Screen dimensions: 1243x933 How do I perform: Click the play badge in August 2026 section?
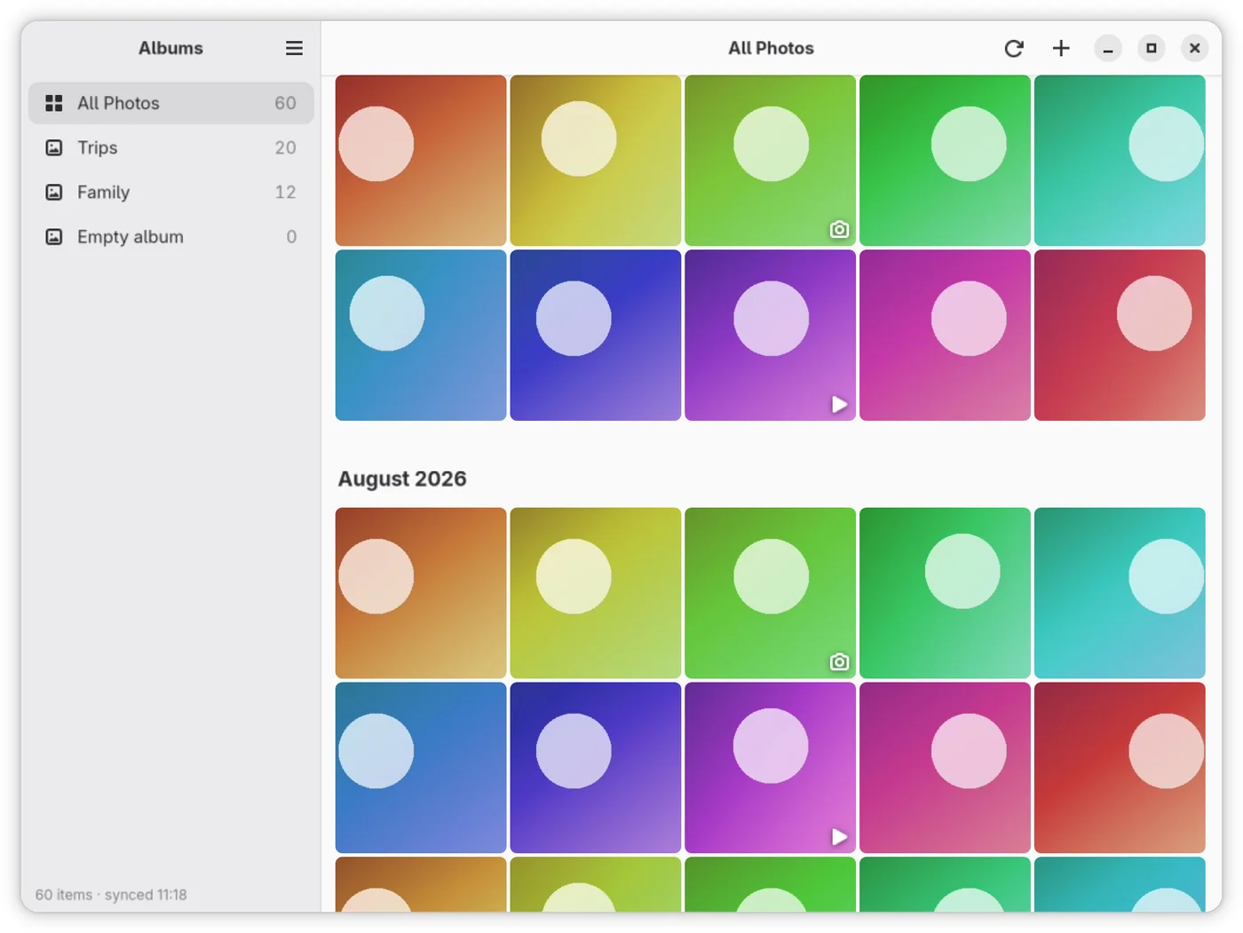(x=839, y=836)
